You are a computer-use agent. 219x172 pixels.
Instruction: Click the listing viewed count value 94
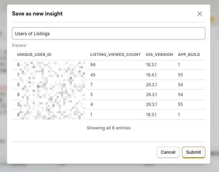coord(93,65)
